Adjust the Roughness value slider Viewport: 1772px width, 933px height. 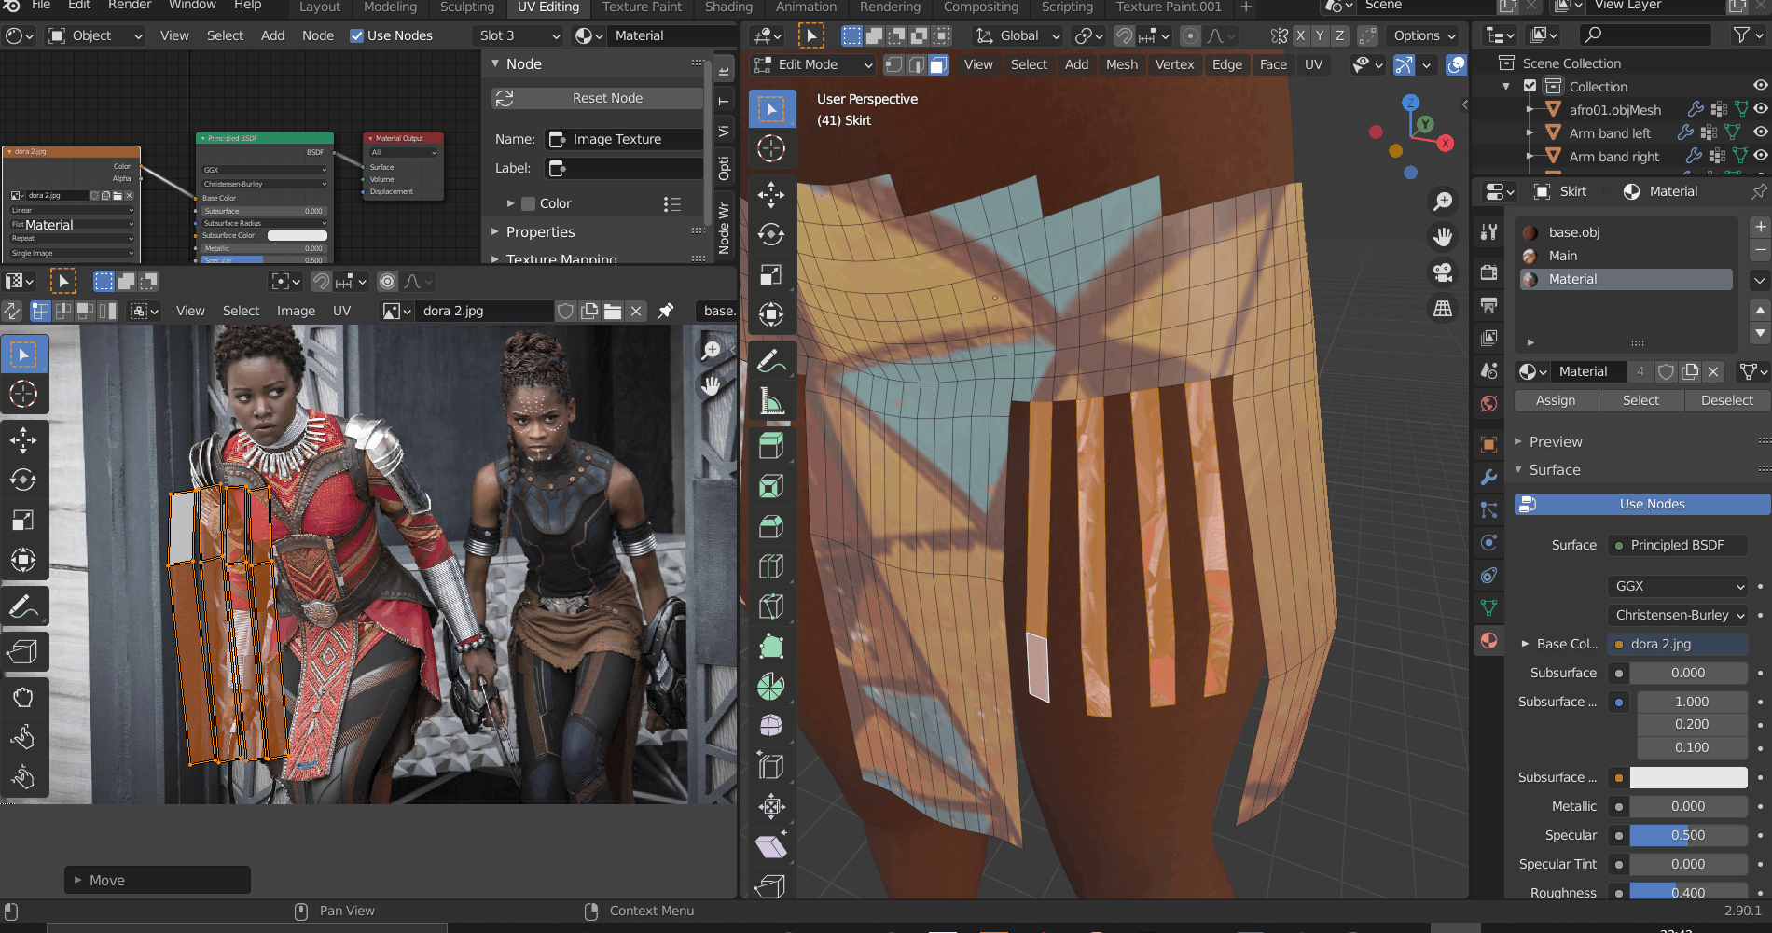pos(1688,893)
